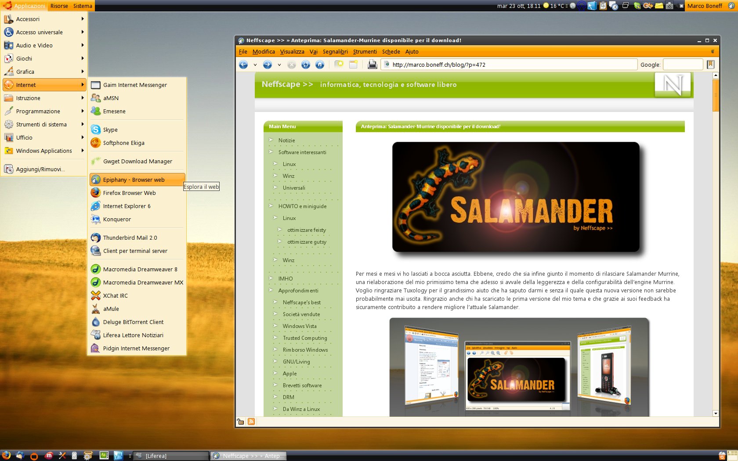The image size is (738, 461).
Task: Click the date and time clock applet
Action: pyautogui.click(x=519, y=6)
